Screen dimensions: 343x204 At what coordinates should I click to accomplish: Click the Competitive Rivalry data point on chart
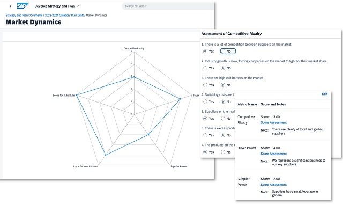134,77
